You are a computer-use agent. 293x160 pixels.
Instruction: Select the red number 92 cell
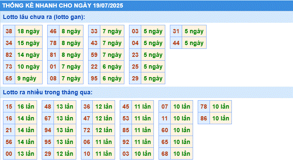coord(126,142)
